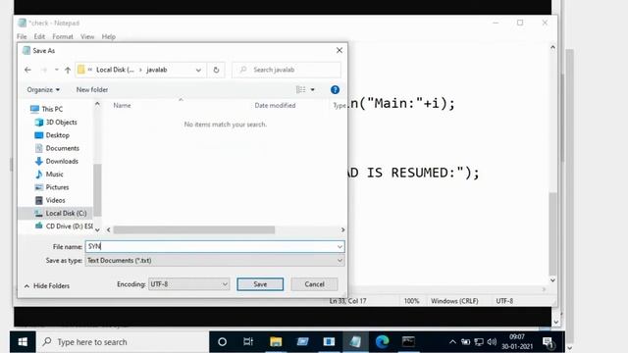Screen dimensions: 628x353
Task: Open the Encoding UTF-8 dropdown
Action: pyautogui.click(x=189, y=284)
